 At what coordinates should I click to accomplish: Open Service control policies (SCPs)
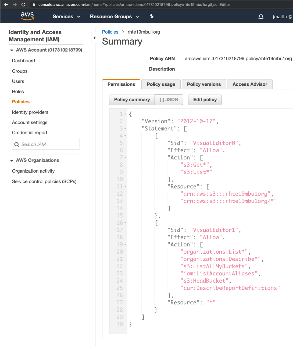point(44,181)
